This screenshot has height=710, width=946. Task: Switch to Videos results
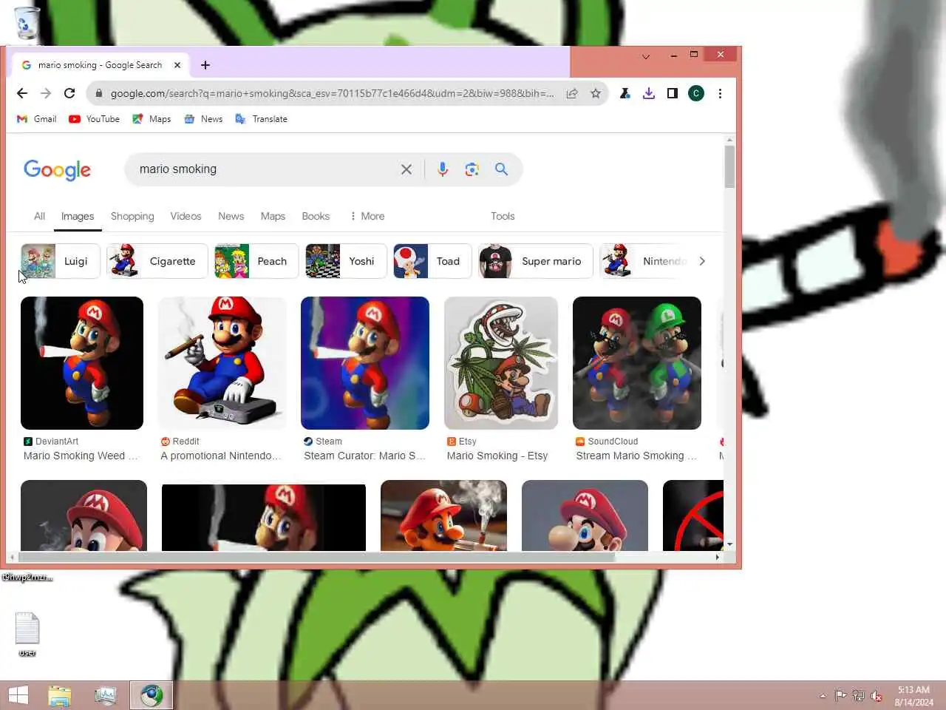[186, 216]
